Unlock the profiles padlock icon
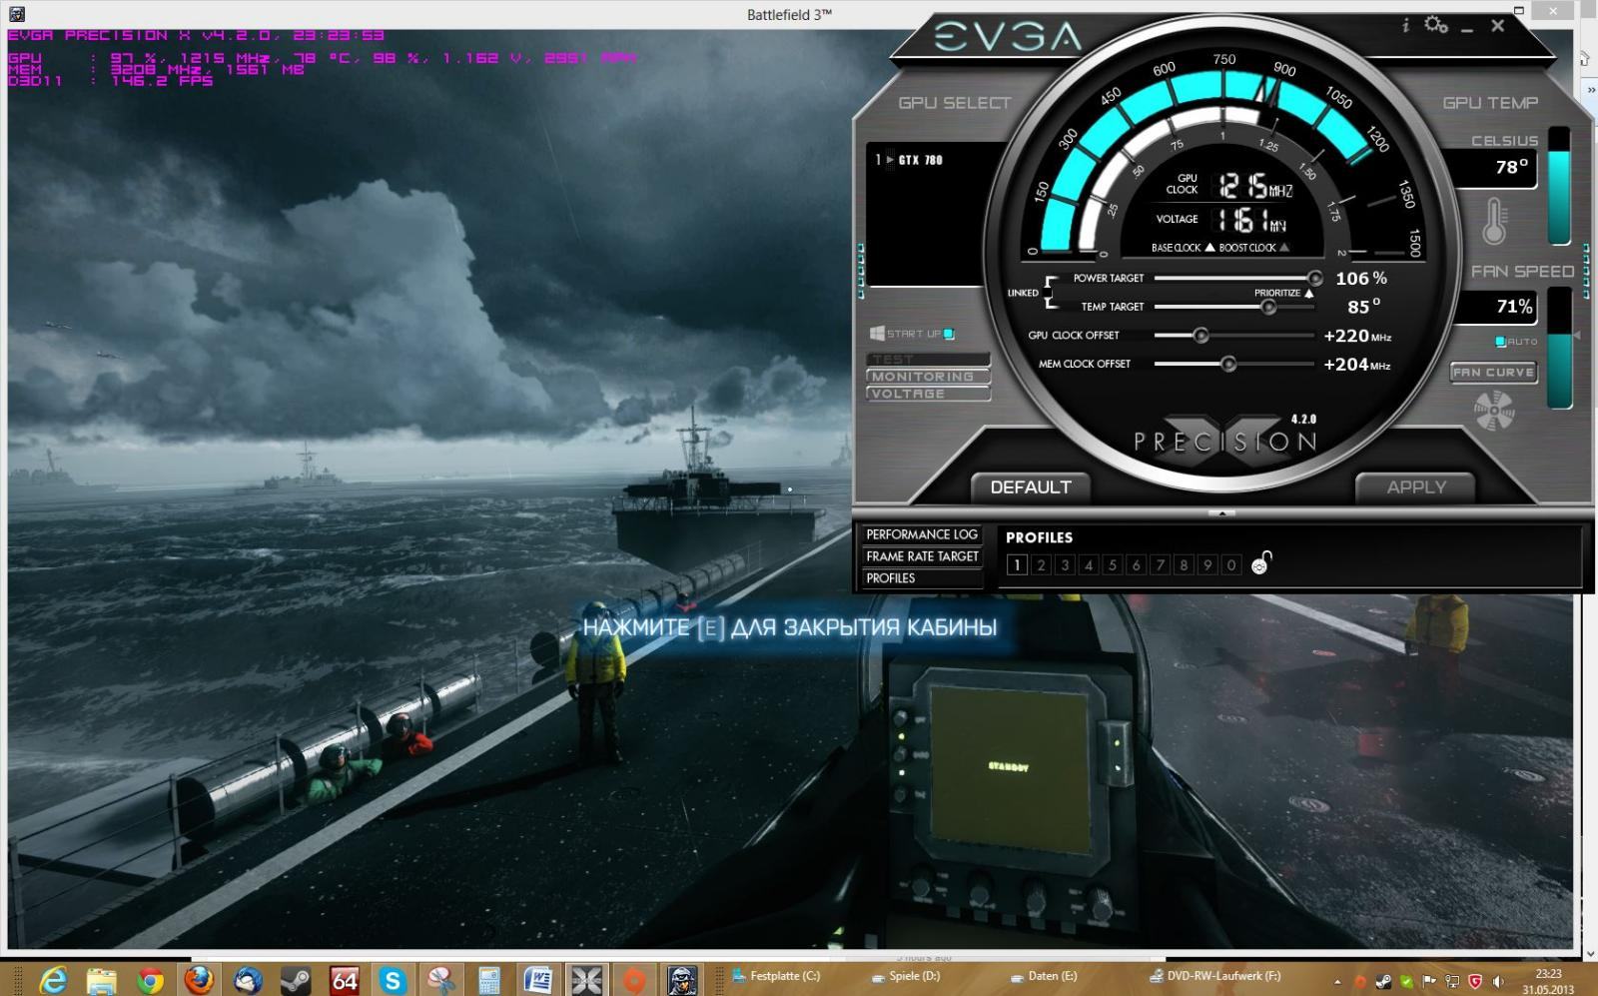Viewport: 1598px width, 996px height. 1260,563
